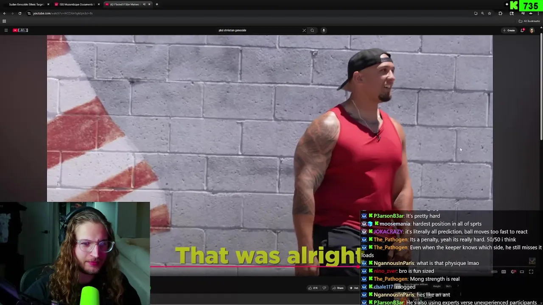This screenshot has height=305, width=543.
Task: Close the ISIS Mozambique Documents tab
Action: 99,4
